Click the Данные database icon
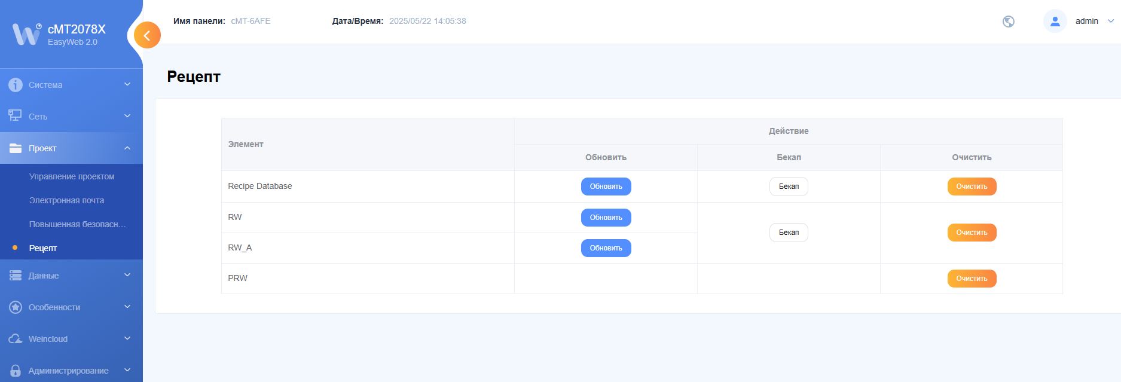Image resolution: width=1121 pixels, height=382 pixels. click(16, 276)
